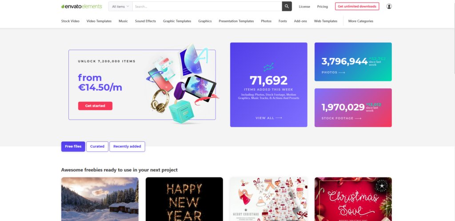Open Fonts category

283,21
